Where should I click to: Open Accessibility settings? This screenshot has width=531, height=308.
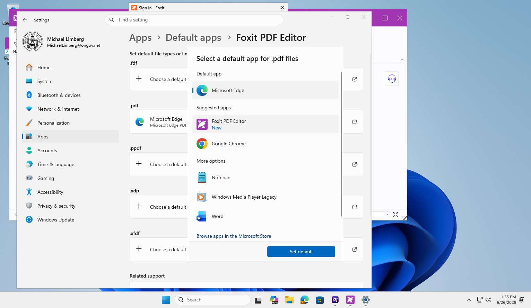(x=71, y=192)
